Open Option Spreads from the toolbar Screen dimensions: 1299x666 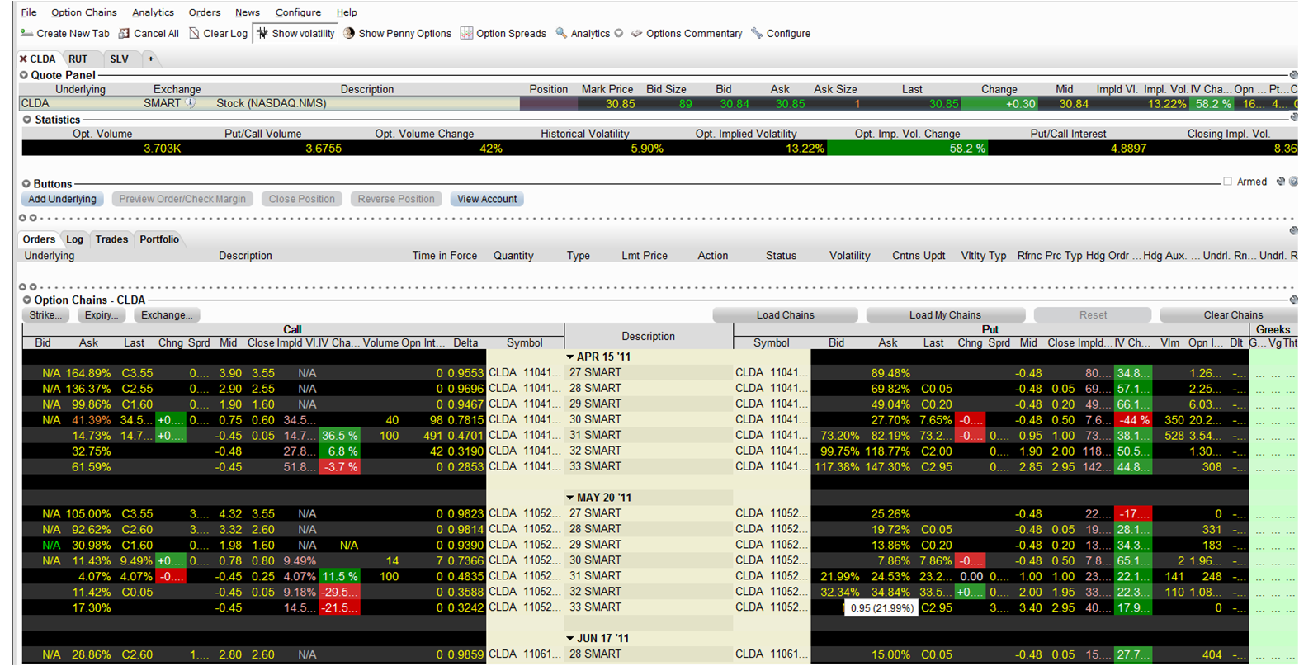pyautogui.click(x=503, y=34)
